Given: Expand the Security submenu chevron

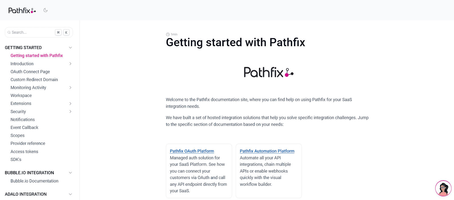Looking at the screenshot, I should pos(70,112).
